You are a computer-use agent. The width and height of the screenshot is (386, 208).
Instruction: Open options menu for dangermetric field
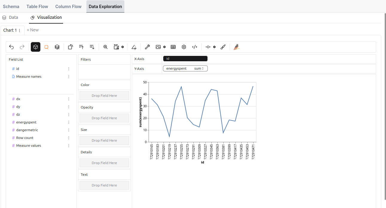(69, 130)
